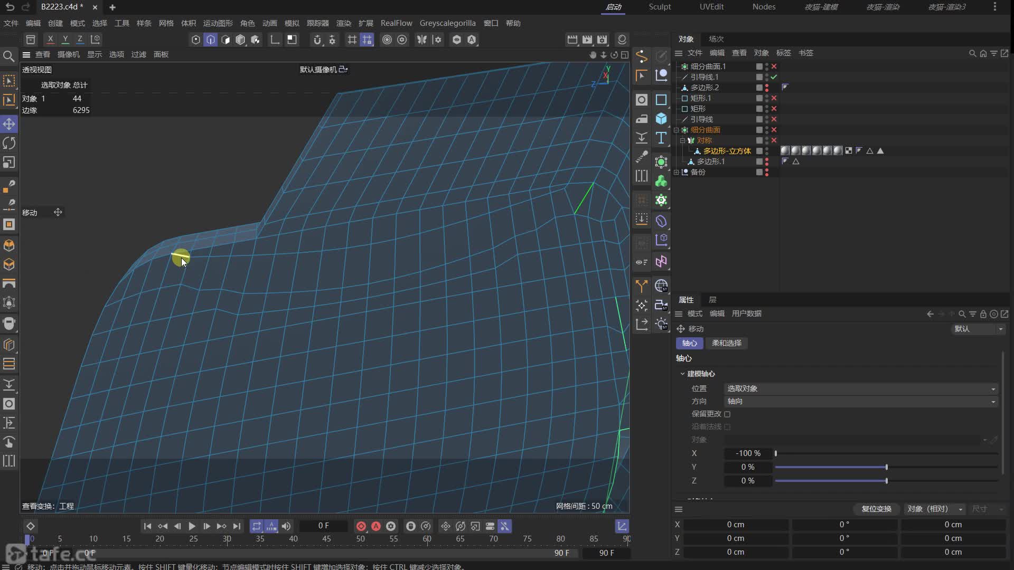Click the Text spline tool icon
The width and height of the screenshot is (1014, 570).
[661, 138]
